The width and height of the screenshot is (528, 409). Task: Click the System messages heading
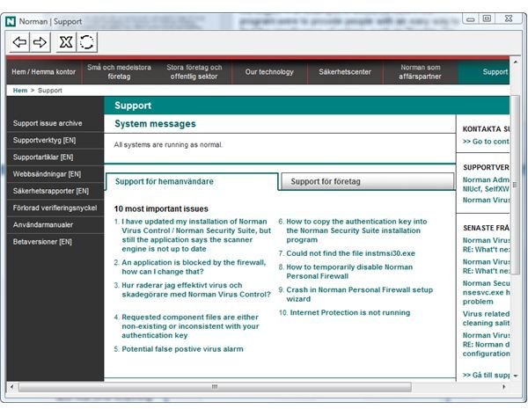coord(155,123)
